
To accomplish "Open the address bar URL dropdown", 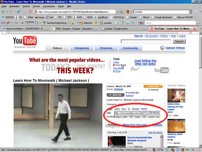I will [117, 12].
